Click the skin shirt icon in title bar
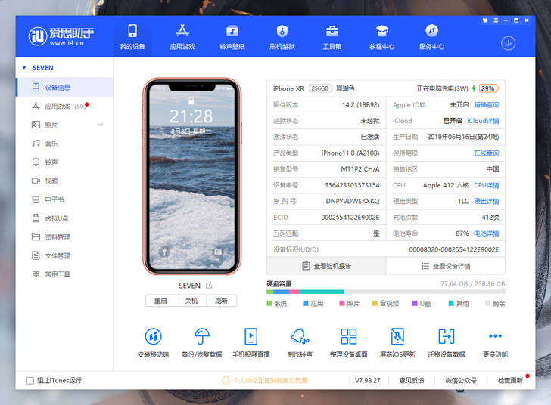The height and width of the screenshot is (405, 551). pyautogui.click(x=485, y=20)
